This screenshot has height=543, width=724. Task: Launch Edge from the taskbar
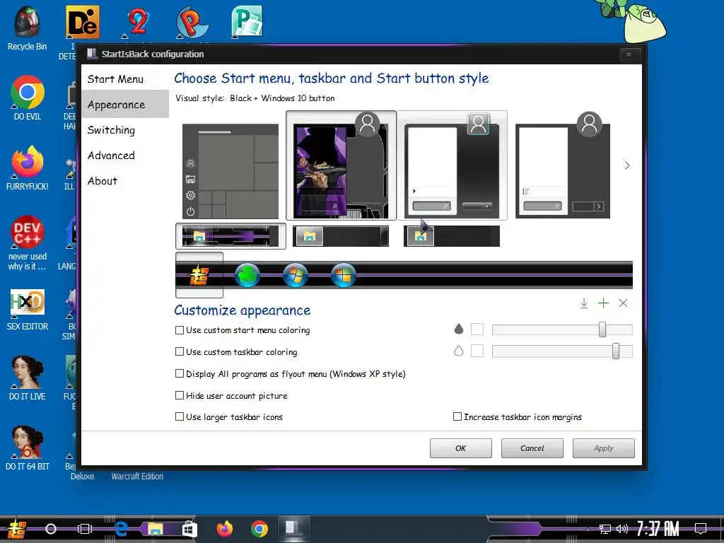(121, 529)
